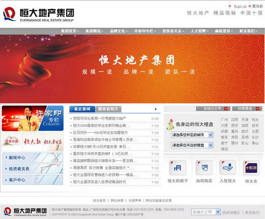265x219 pixels.
Task: Open the 请选择您关注的楼盘 combo box
Action: [x=192, y=145]
